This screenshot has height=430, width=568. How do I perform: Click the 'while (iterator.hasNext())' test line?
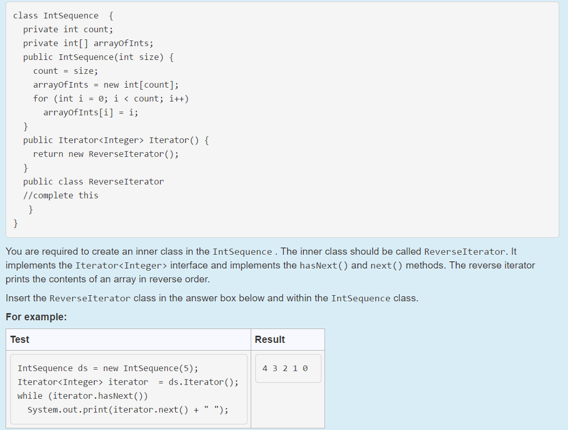[83, 396]
